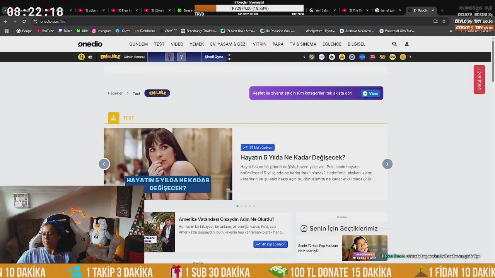Click the red Görüş Bildir feedback button
The image size is (495, 278).
pyautogui.click(x=479, y=80)
